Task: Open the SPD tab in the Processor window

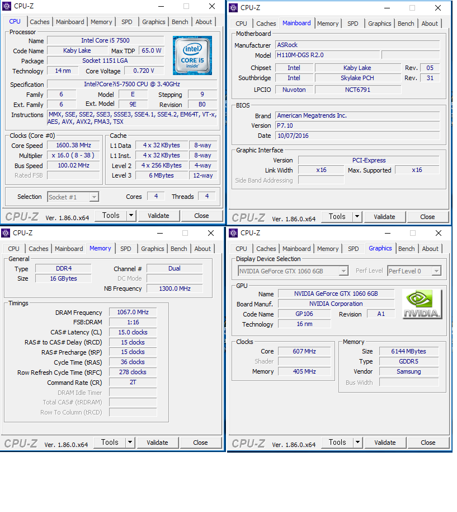Action: pyautogui.click(x=127, y=22)
